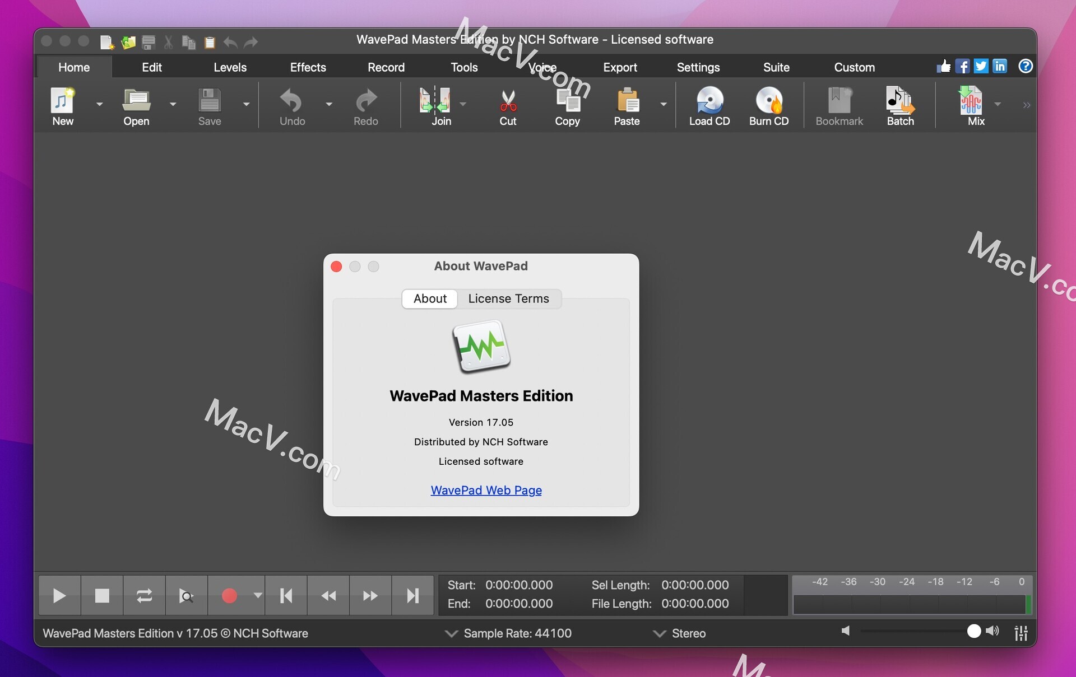The height and width of the screenshot is (677, 1076).
Task: Show more toolbar items chevron
Action: click(1027, 105)
